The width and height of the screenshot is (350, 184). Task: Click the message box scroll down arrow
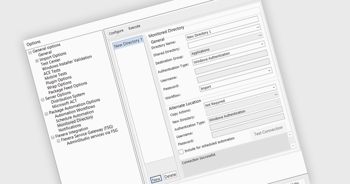point(293,145)
